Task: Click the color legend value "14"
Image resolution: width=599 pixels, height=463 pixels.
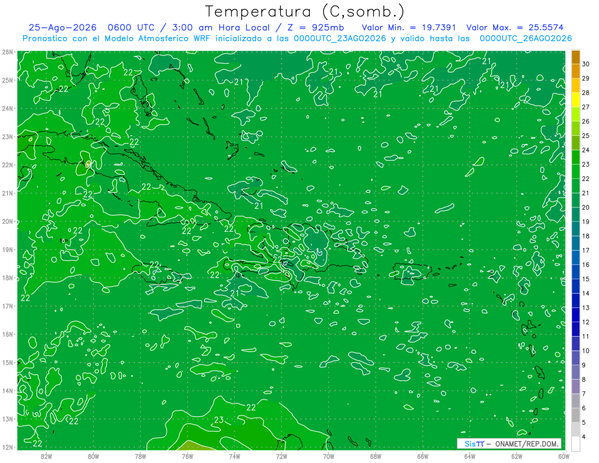Action: tap(586, 293)
